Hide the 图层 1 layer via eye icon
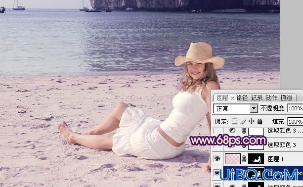Viewport: 303px width, 187px height. click(x=217, y=159)
